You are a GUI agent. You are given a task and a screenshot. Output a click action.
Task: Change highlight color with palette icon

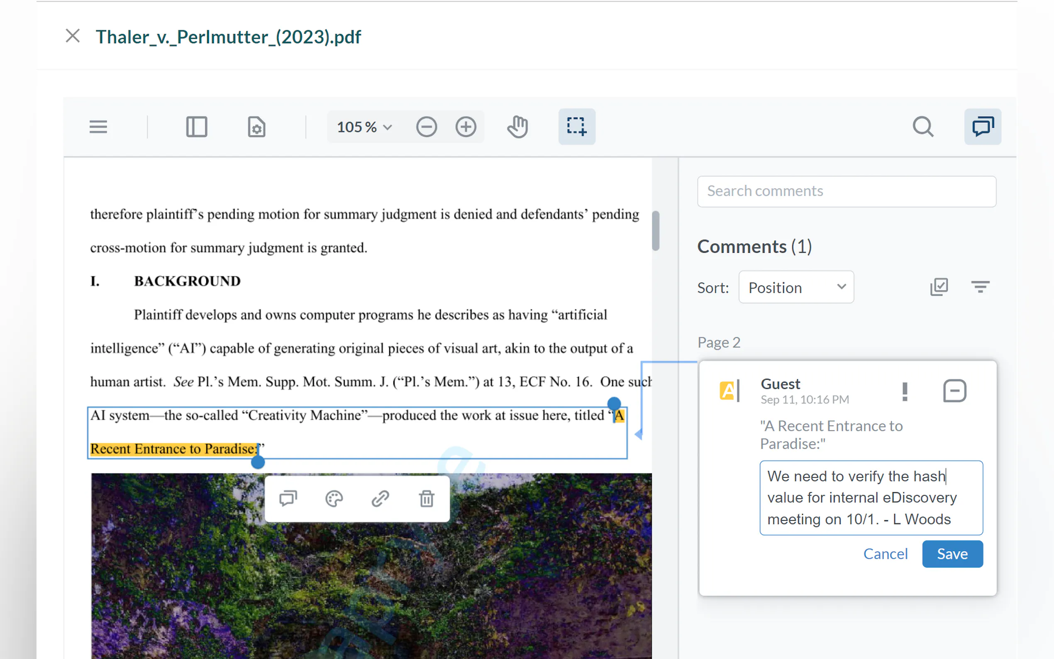(x=334, y=499)
